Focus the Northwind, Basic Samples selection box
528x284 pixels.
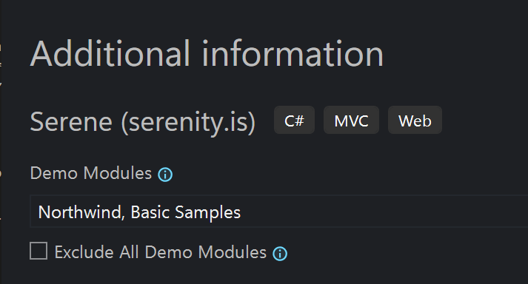coord(279,212)
